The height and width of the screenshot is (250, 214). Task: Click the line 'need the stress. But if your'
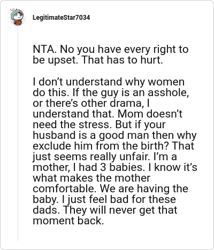[99, 124]
